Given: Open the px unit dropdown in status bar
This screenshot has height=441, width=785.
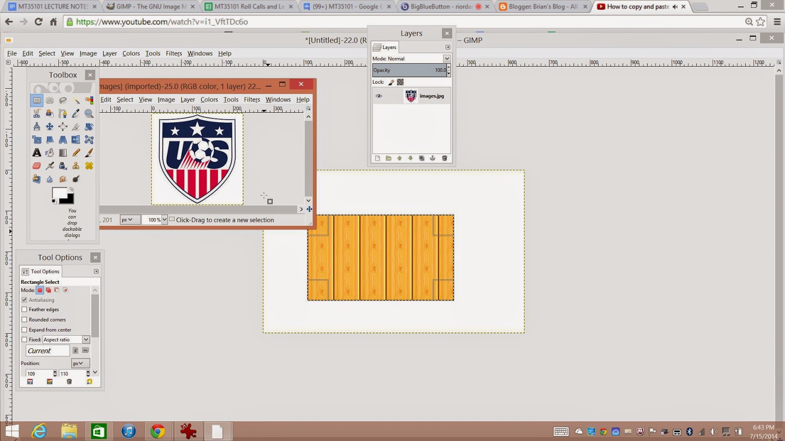Looking at the screenshot, I should [x=130, y=220].
